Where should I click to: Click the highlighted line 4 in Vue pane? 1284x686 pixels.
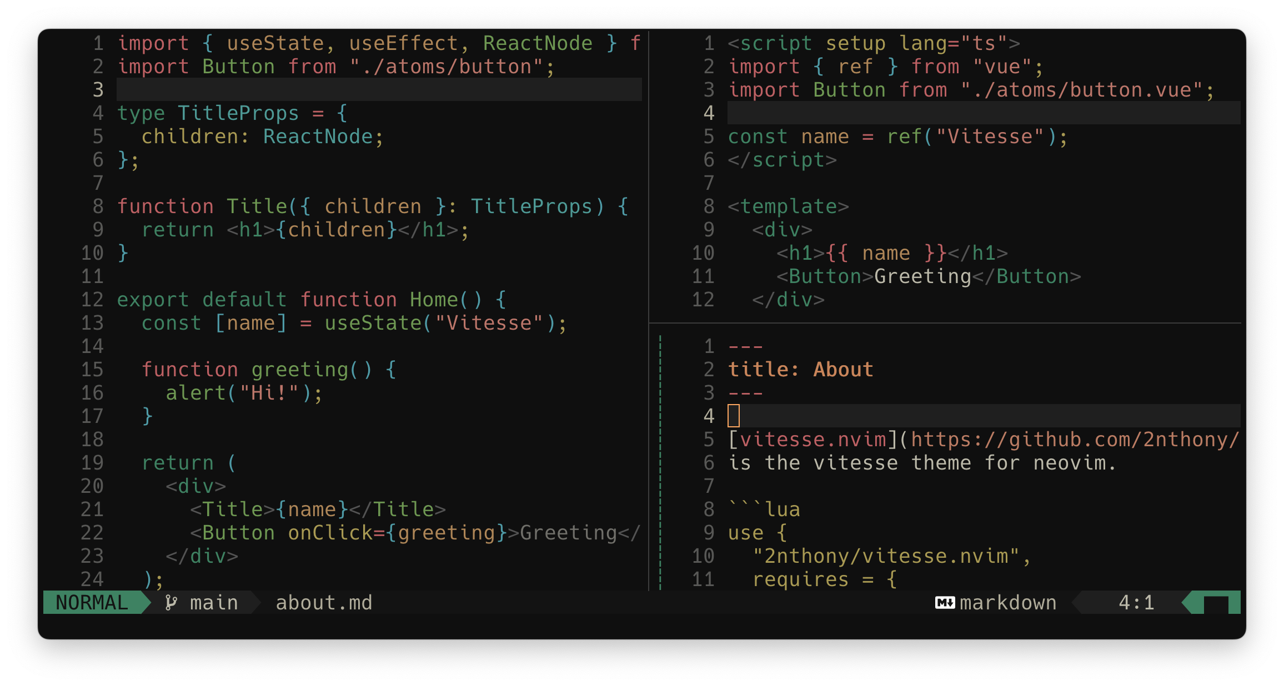(983, 113)
